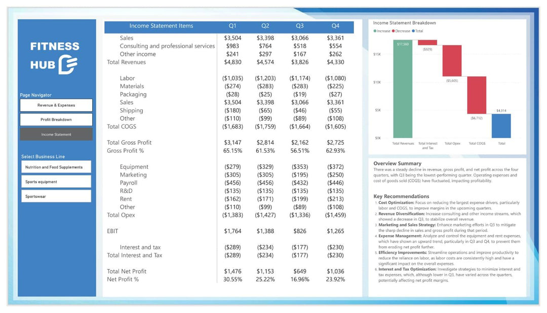Go to the Profit Breakdown page

(56, 120)
